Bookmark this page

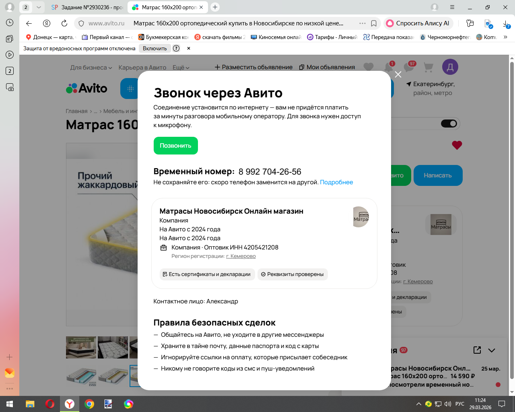click(x=374, y=23)
